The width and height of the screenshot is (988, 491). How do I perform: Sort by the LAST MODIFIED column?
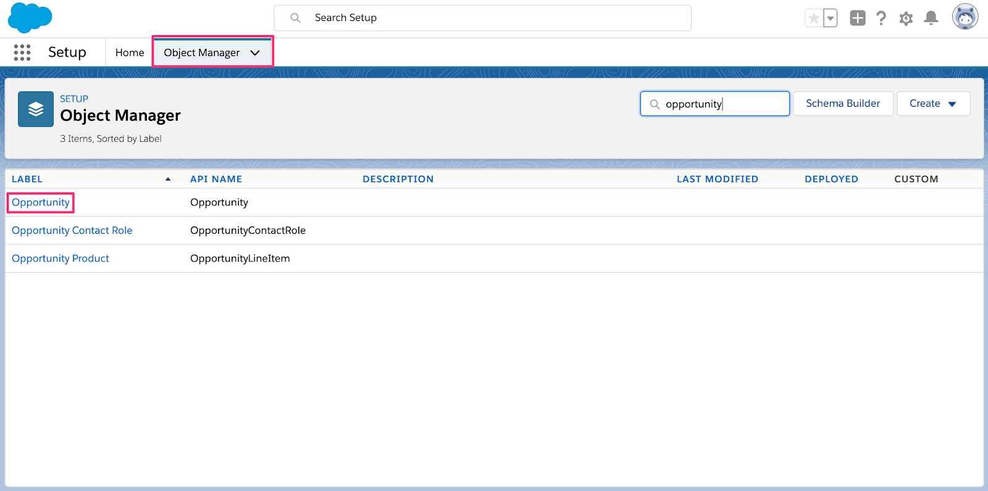718,179
